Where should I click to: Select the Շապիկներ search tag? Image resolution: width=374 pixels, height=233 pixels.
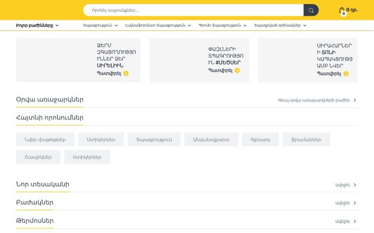38,157
